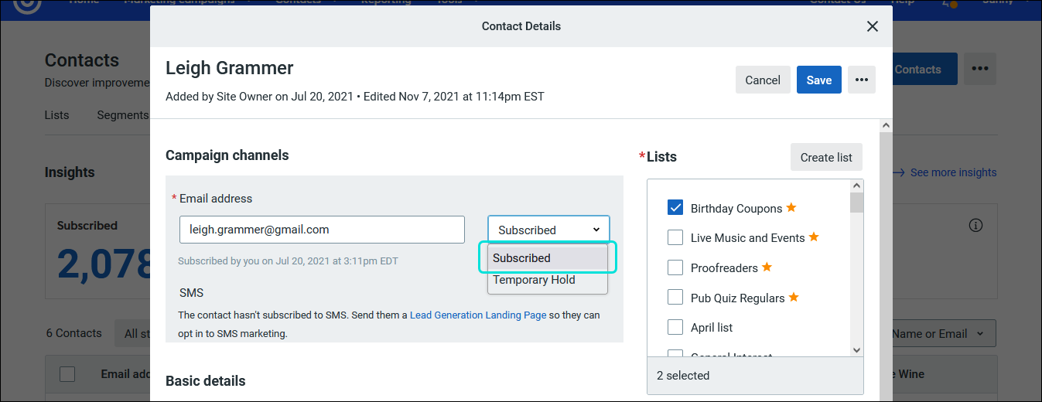Image resolution: width=1042 pixels, height=402 pixels.
Task: Check the Live Music and Events list
Action: point(675,237)
